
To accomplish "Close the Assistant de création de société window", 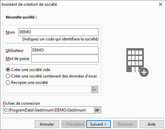I will coord(161,4).
